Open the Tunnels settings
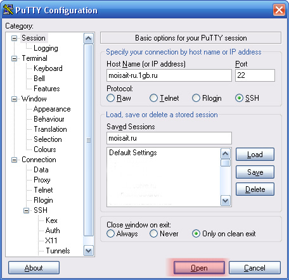 58,251
